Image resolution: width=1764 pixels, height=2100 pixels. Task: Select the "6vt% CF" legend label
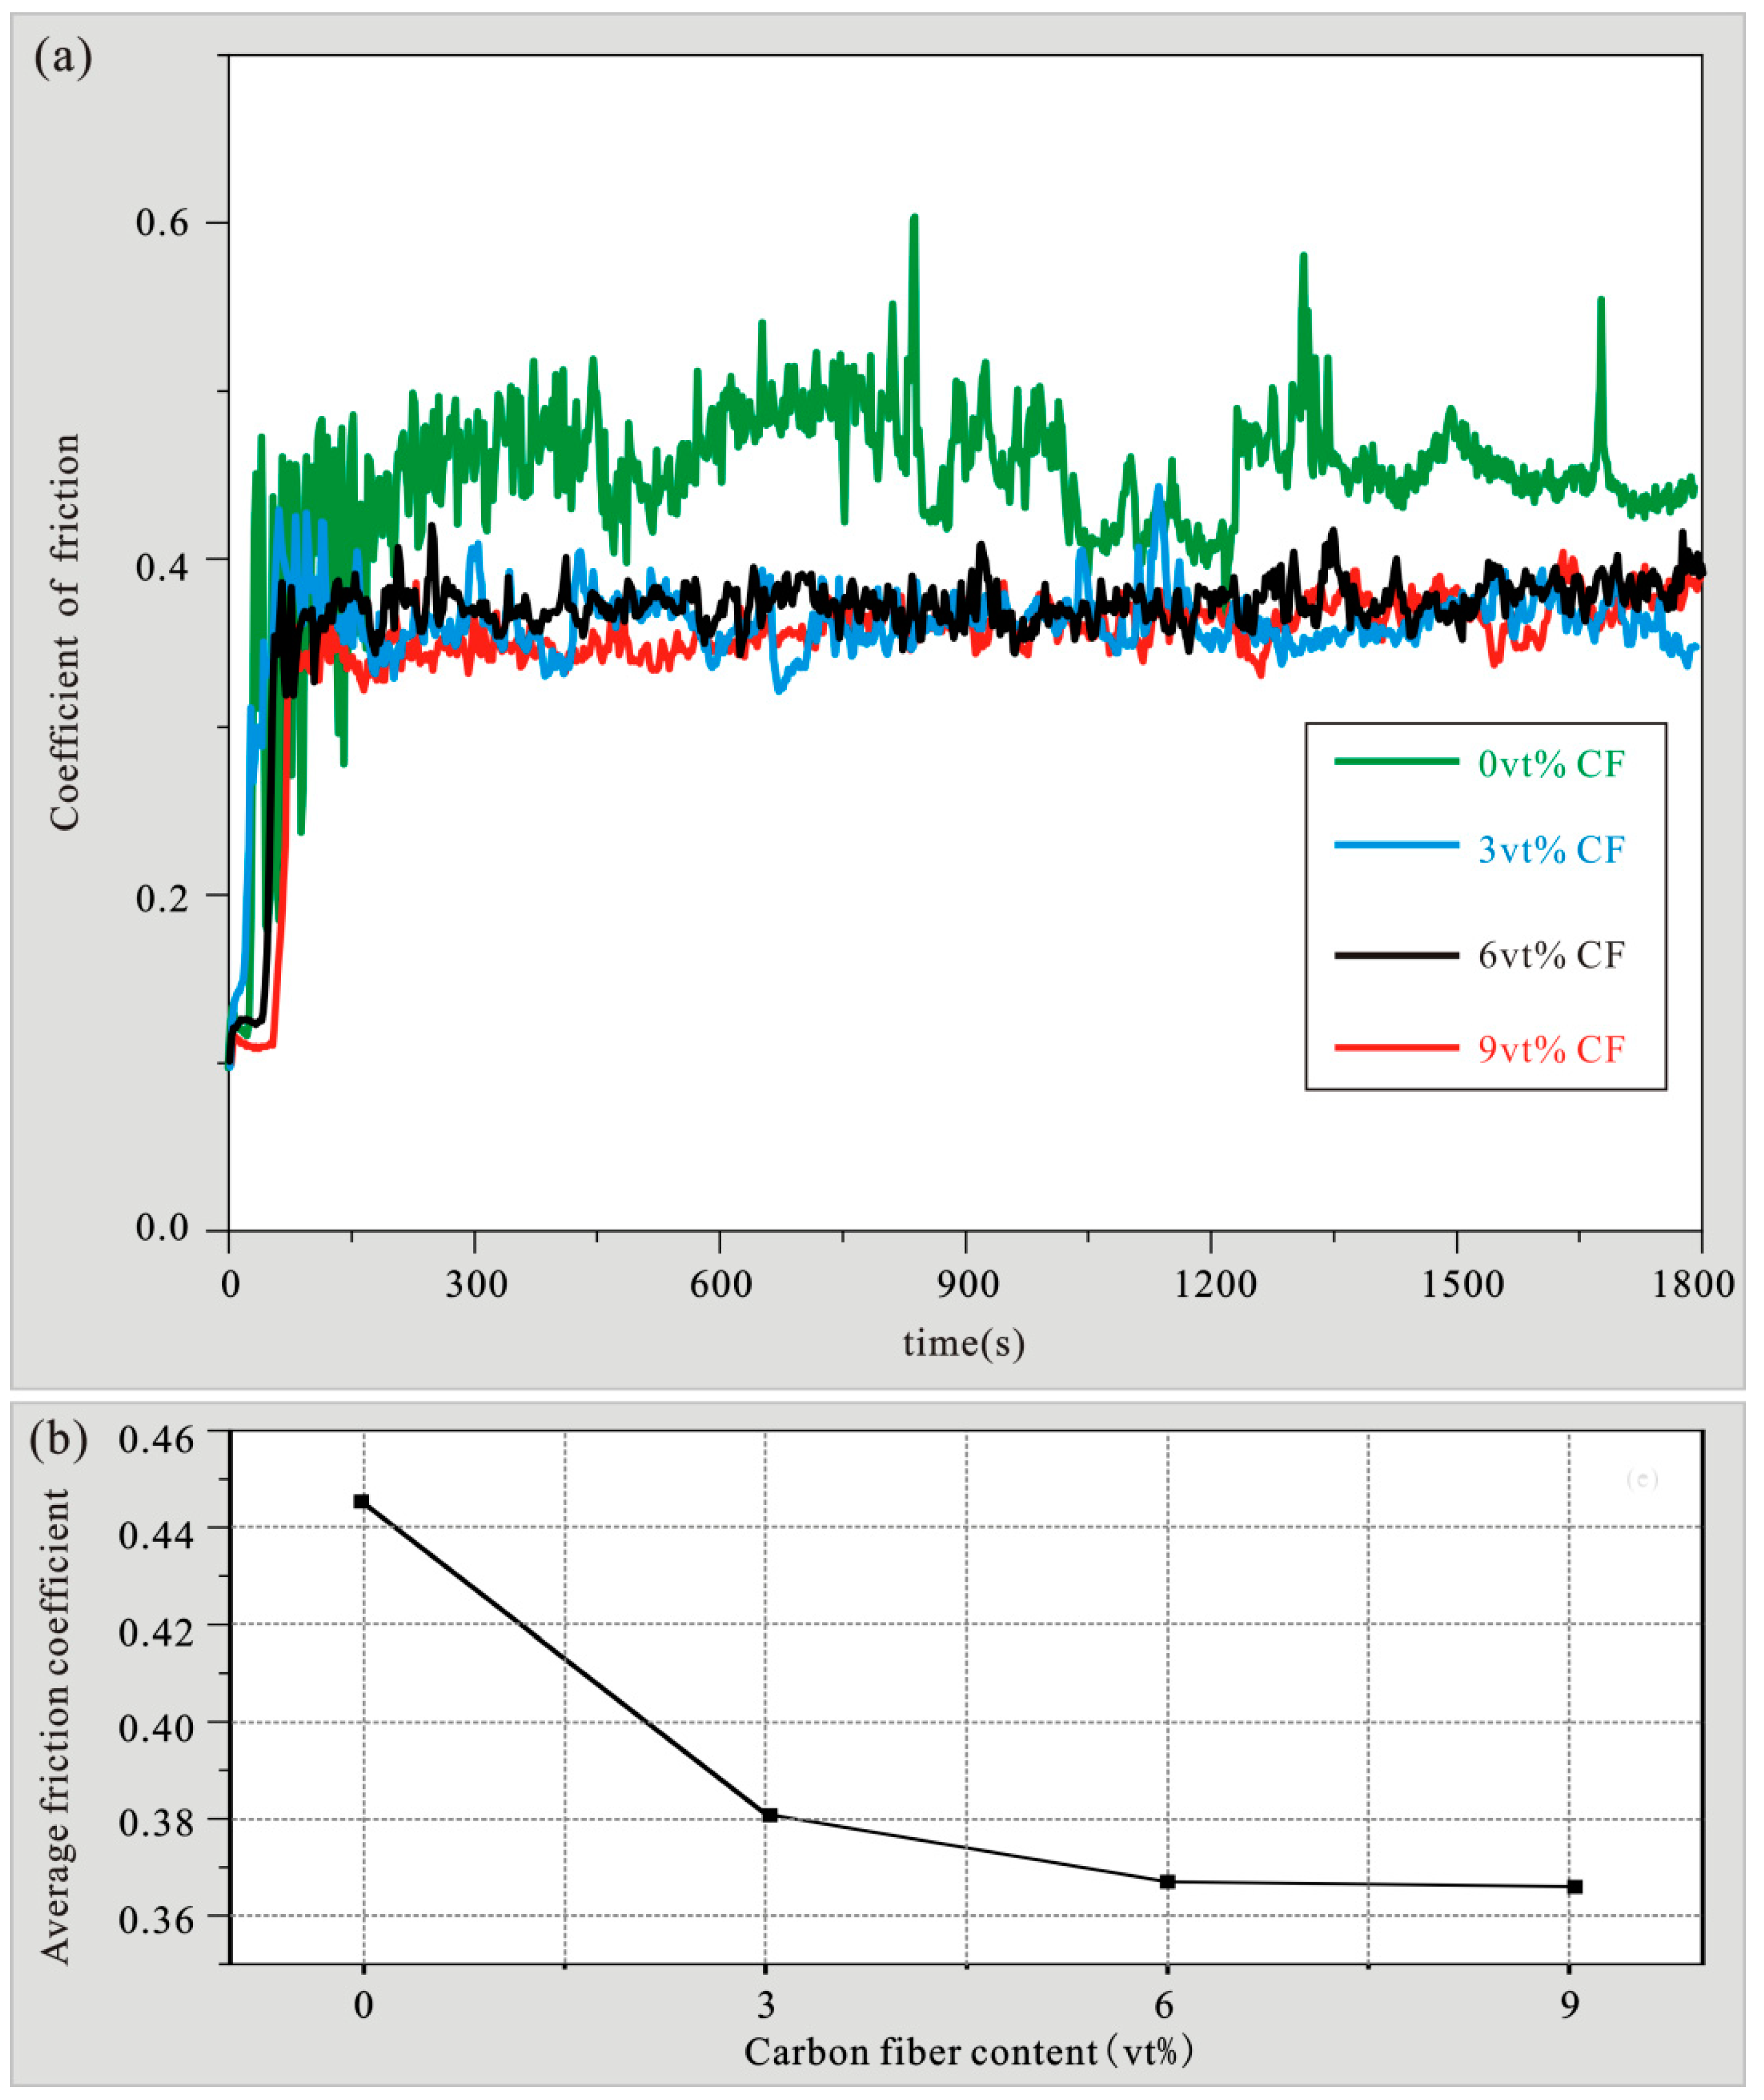[1551, 956]
